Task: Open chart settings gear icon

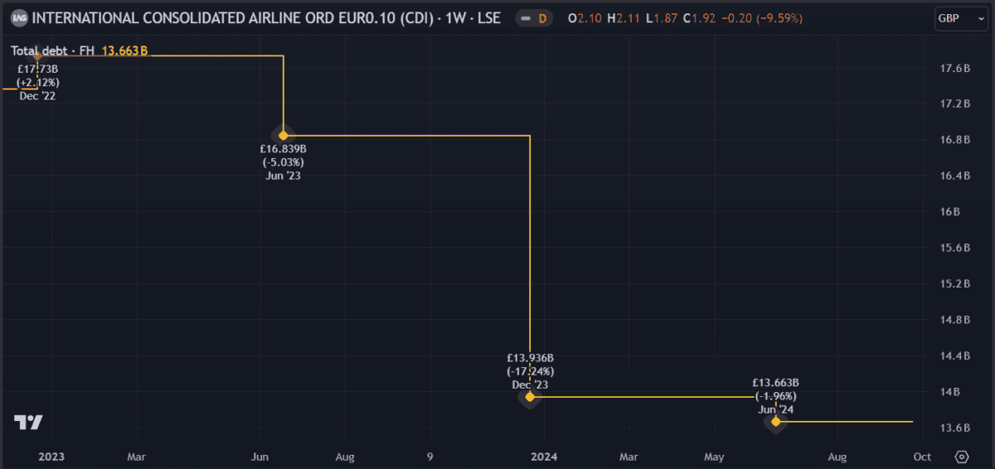Action: 962,457
